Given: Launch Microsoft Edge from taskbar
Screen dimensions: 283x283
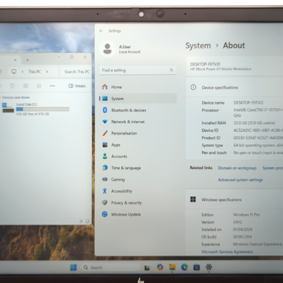Looking at the screenshot, I should click(184, 267).
